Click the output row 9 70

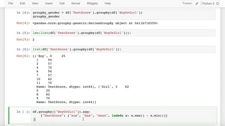click(x=43, y=98)
